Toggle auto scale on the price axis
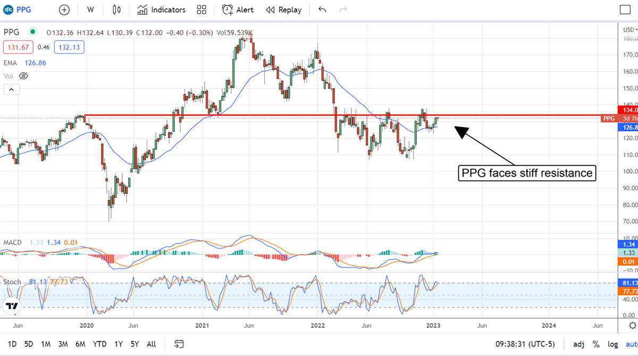 [631, 344]
